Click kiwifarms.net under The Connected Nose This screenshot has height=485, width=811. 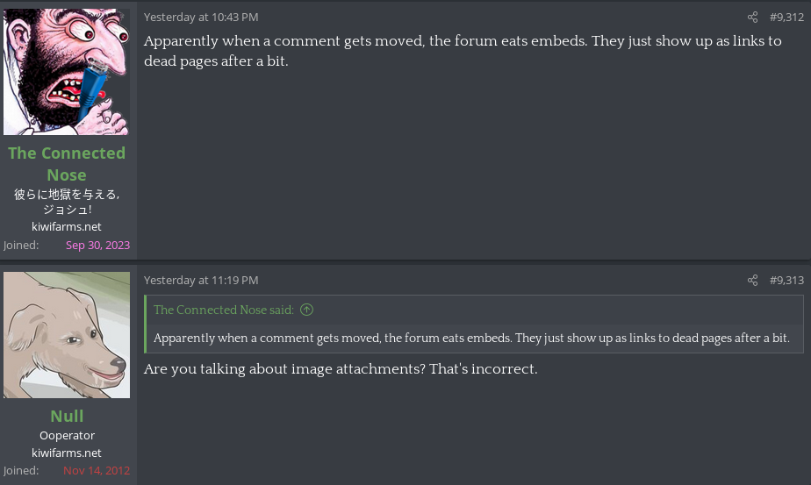coord(67,226)
